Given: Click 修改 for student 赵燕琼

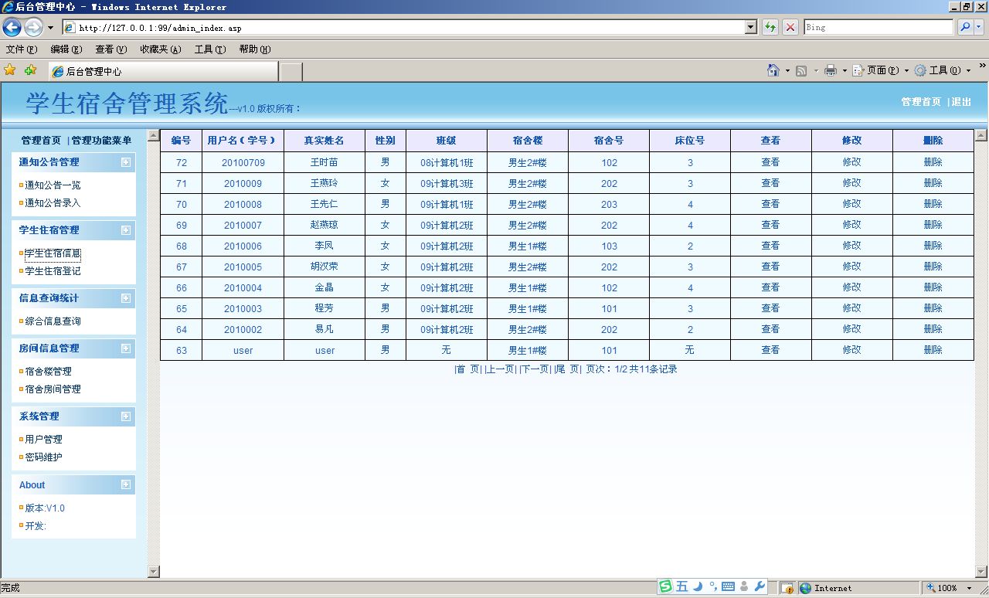Looking at the screenshot, I should coord(851,225).
